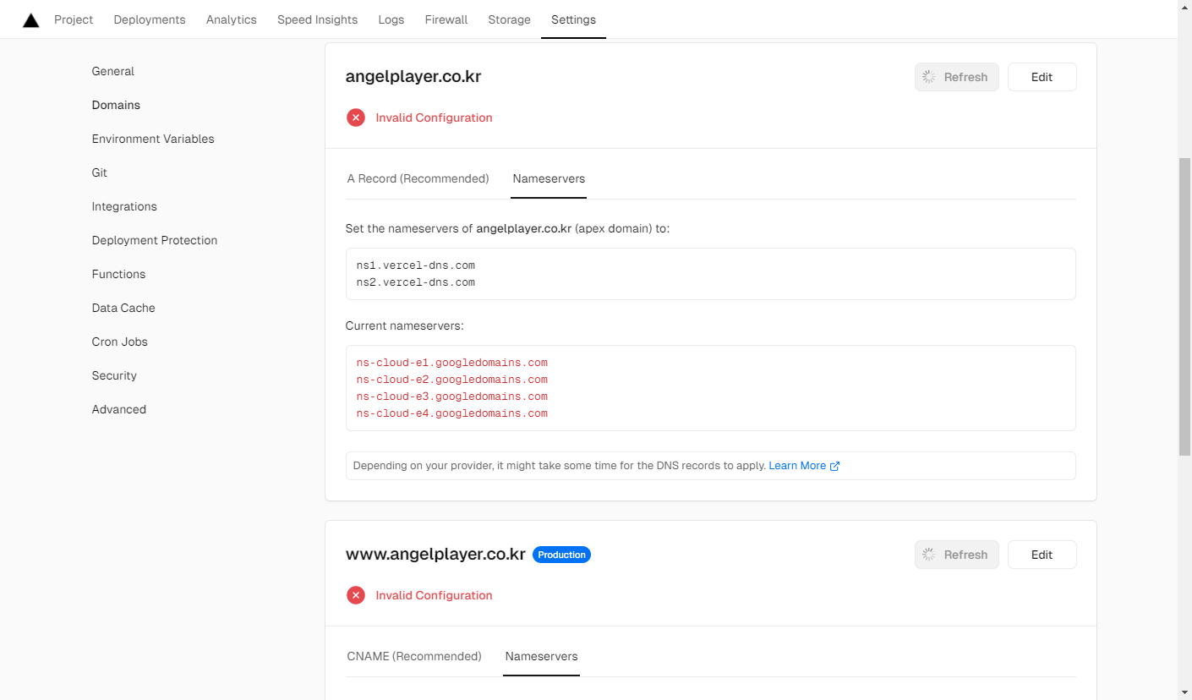1192x700 pixels.
Task: Open the Firewall tab
Action: 446,19
